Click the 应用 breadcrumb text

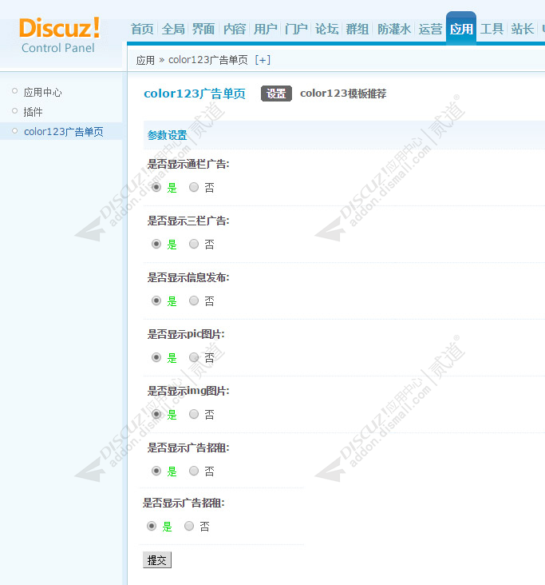[x=145, y=60]
